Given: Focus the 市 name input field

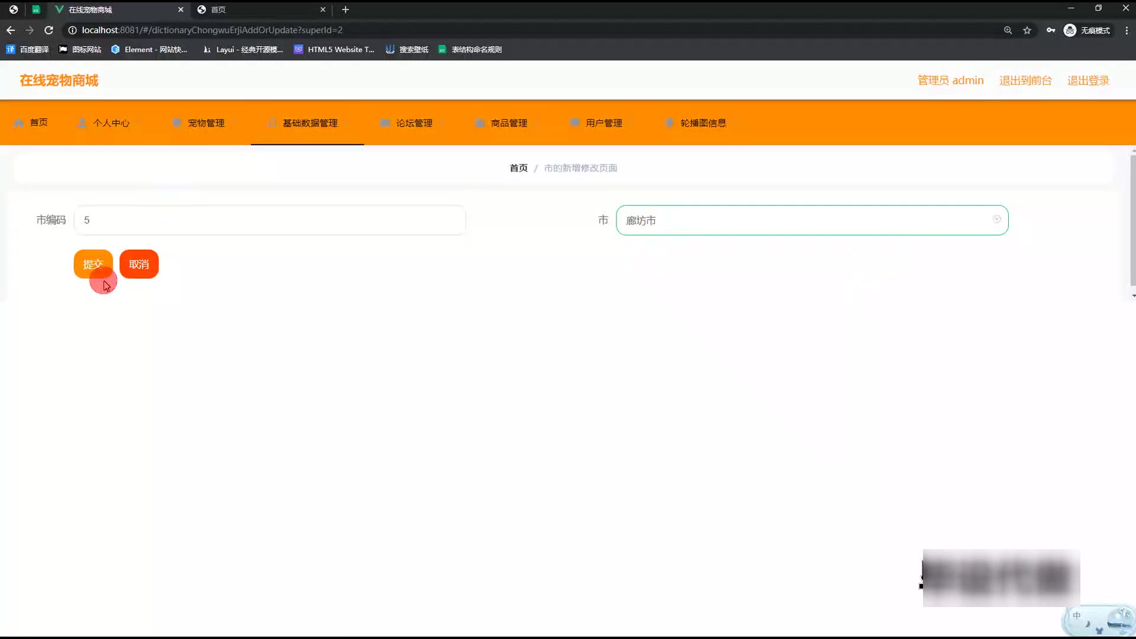Looking at the screenshot, I should pos(812,220).
